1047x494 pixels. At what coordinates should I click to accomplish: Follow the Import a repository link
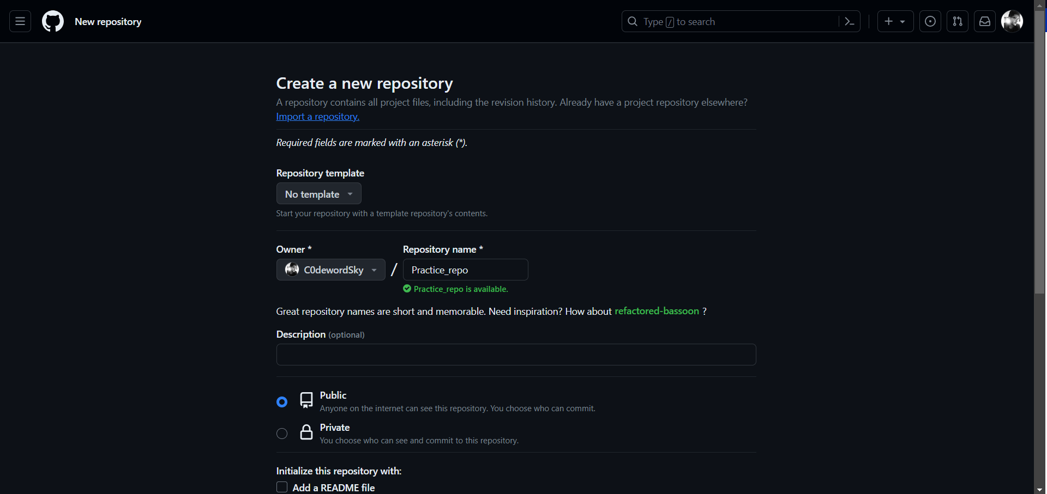tap(317, 117)
